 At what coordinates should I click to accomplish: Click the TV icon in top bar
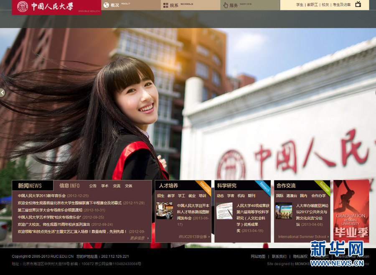[358, 5]
